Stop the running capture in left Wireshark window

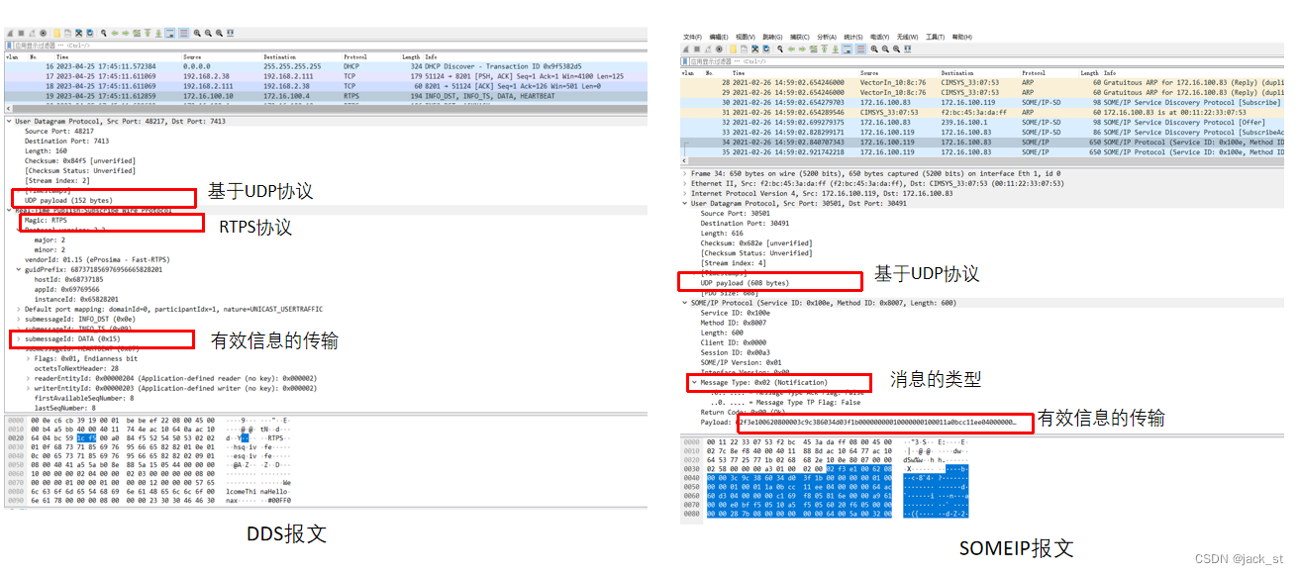[x=21, y=33]
